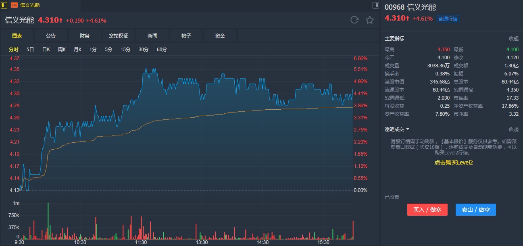This screenshot has height=246, width=523.
Task: Switch to the 财务 tab
Action: point(85,36)
